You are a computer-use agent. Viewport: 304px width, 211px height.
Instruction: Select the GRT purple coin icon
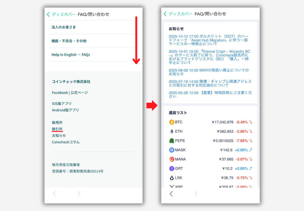pos(171,168)
